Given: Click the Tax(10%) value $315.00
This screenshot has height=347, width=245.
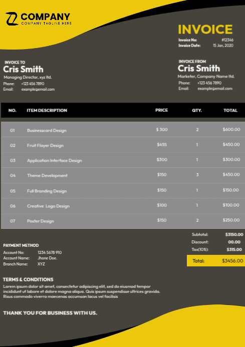Looking at the screenshot, I should [x=234, y=249].
